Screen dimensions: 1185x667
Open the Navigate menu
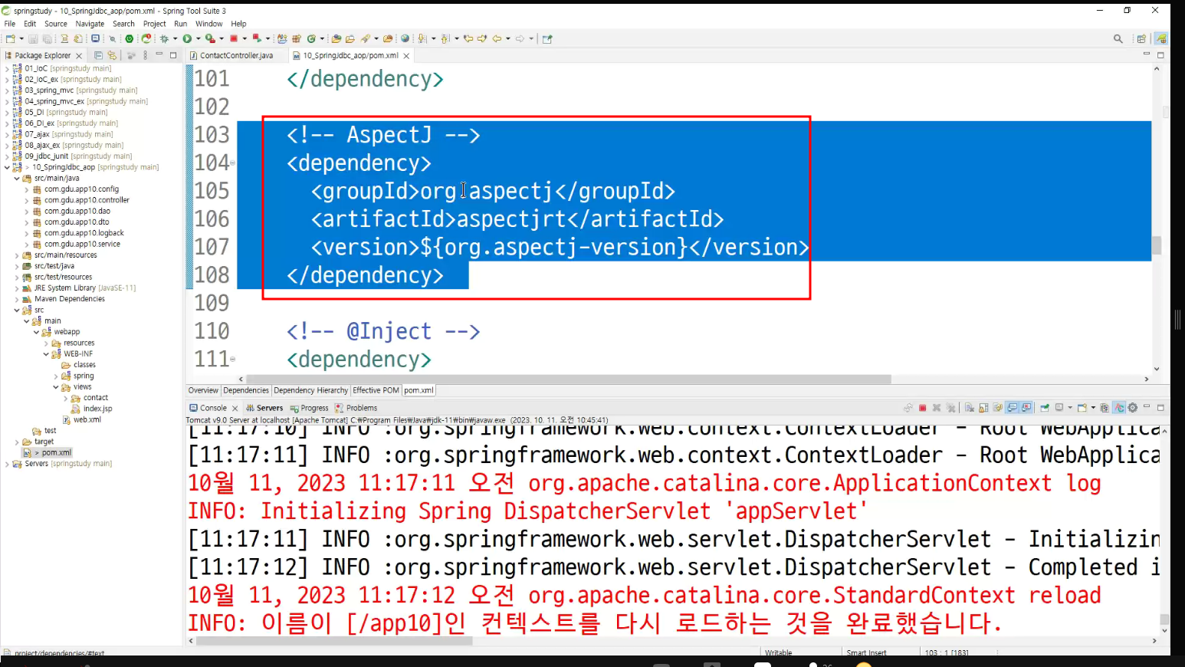[90, 24]
